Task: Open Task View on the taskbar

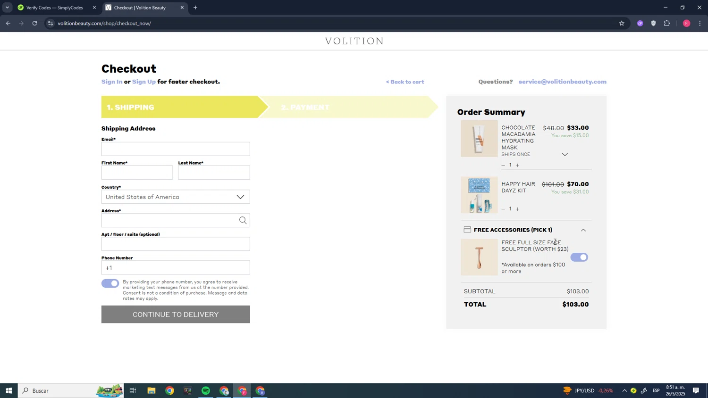Action: click(x=133, y=390)
